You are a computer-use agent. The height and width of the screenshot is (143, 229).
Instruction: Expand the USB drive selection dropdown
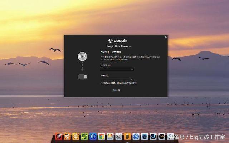[132, 79]
